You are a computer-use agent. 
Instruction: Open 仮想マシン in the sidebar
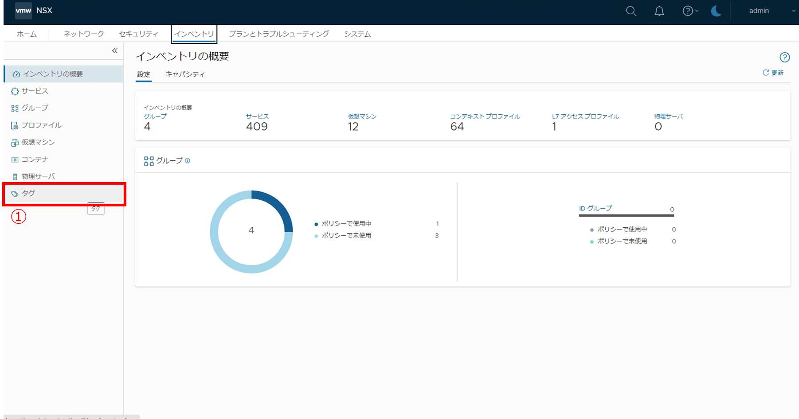point(38,142)
